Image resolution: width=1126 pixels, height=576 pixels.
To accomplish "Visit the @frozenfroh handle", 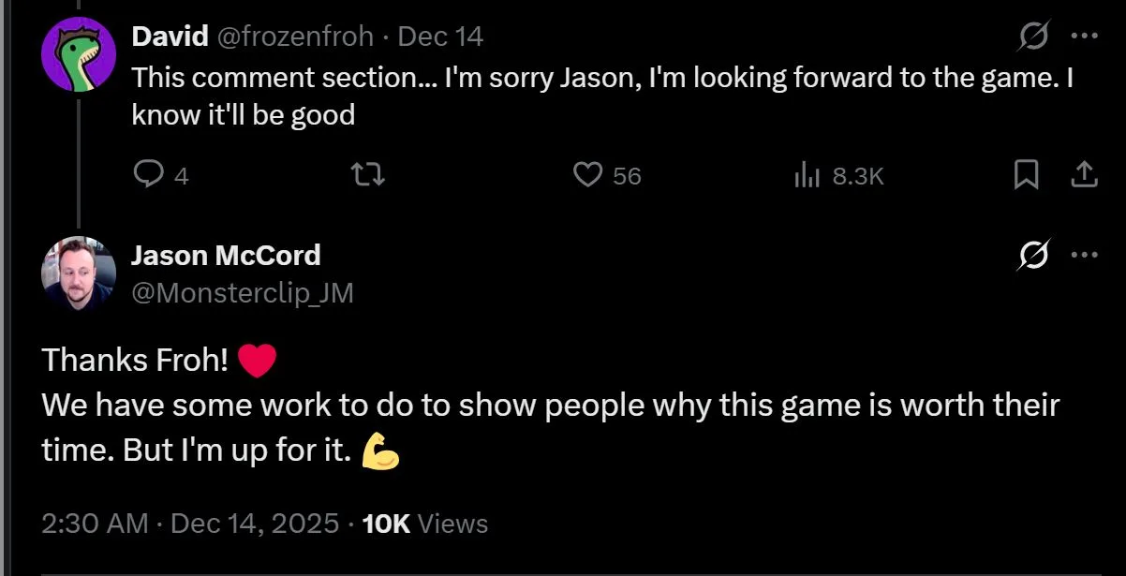I will [295, 37].
